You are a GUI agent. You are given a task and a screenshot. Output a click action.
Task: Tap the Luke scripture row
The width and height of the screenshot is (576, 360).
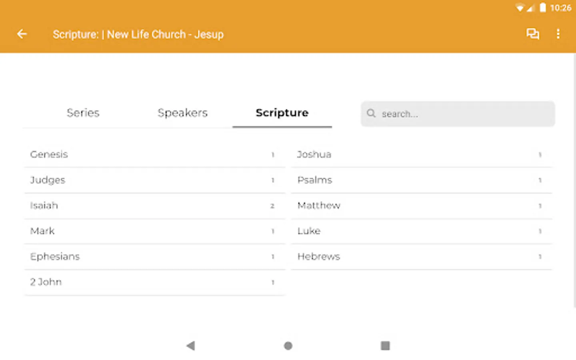421,231
